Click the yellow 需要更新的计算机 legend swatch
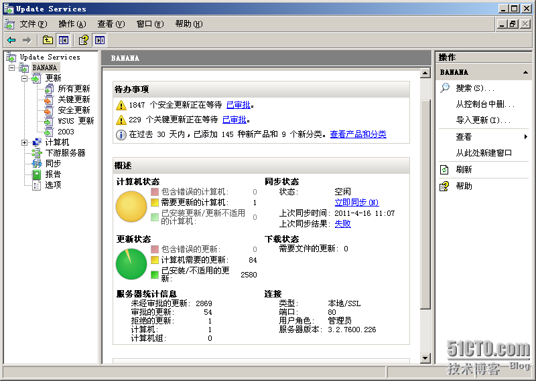Image resolution: width=536 pixels, height=381 pixels. pos(155,203)
